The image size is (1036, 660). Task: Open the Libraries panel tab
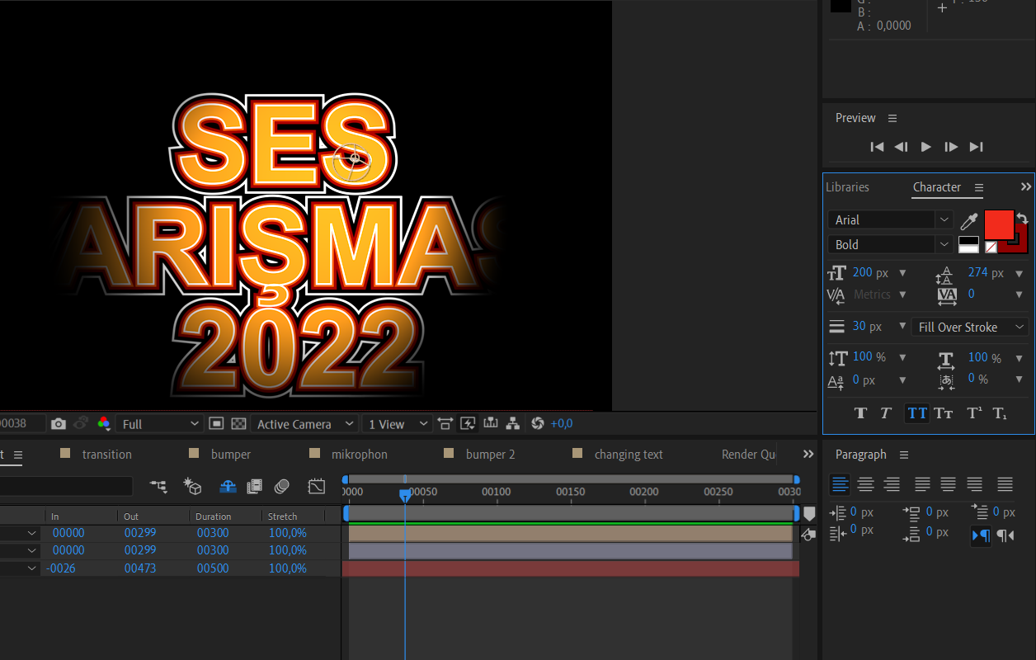(x=847, y=187)
